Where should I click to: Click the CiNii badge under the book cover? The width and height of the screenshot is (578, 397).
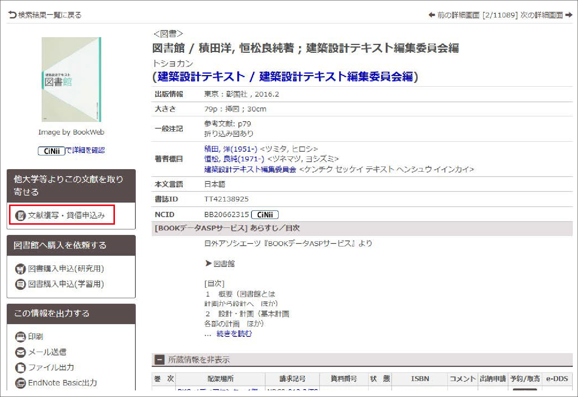coord(52,151)
